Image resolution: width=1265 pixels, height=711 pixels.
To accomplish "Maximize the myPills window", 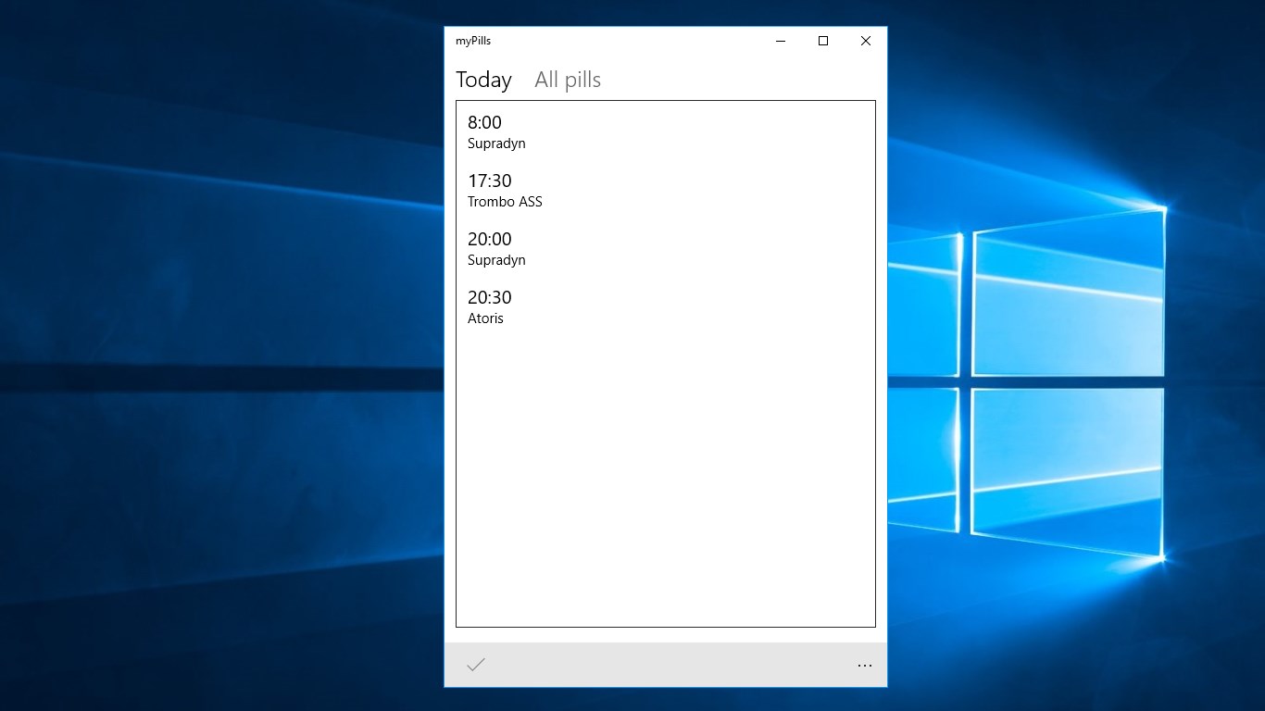I will coord(822,41).
